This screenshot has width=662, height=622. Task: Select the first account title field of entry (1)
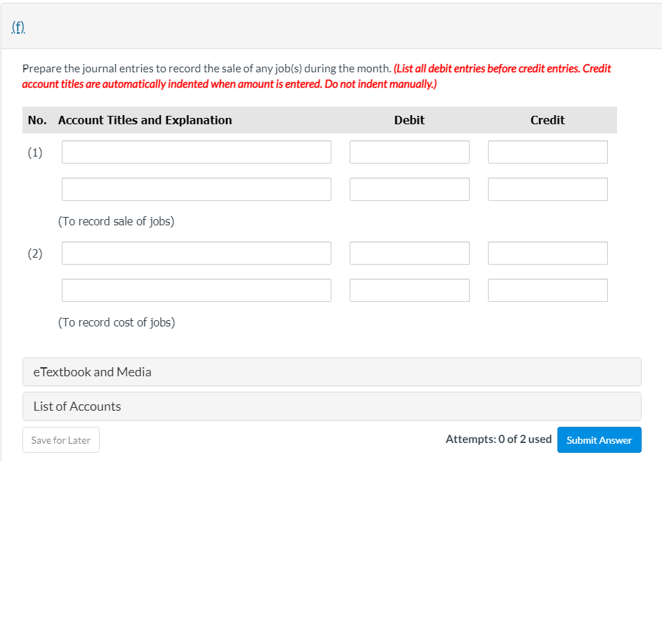point(196,152)
